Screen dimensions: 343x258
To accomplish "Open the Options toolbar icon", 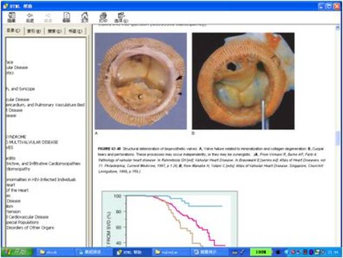I will coord(121,18).
